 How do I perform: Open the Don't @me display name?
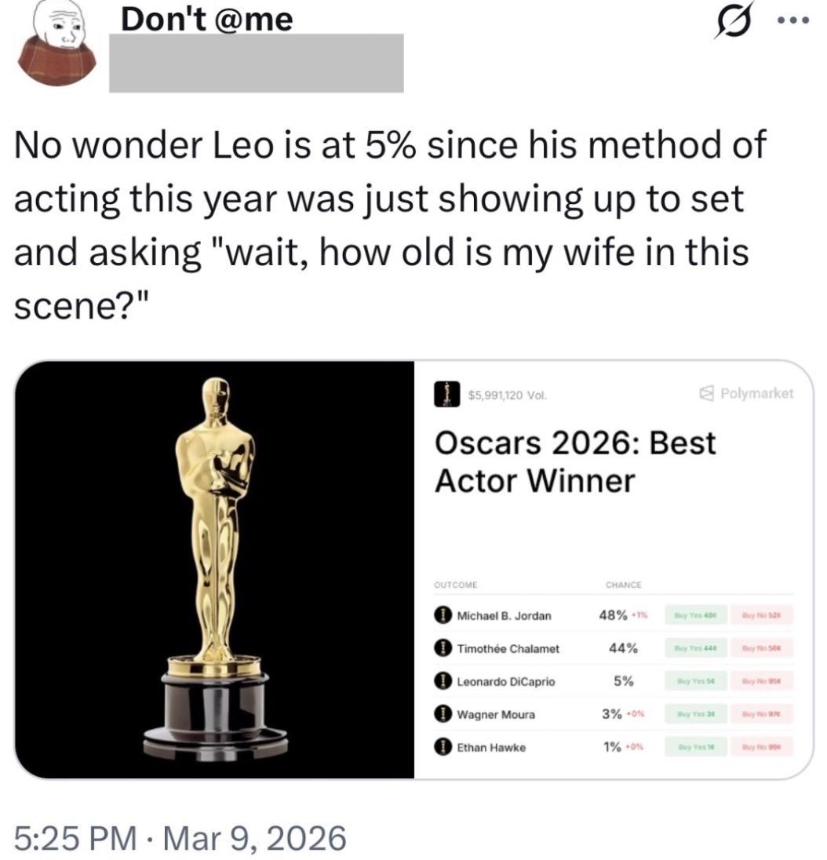pyautogui.click(x=207, y=18)
